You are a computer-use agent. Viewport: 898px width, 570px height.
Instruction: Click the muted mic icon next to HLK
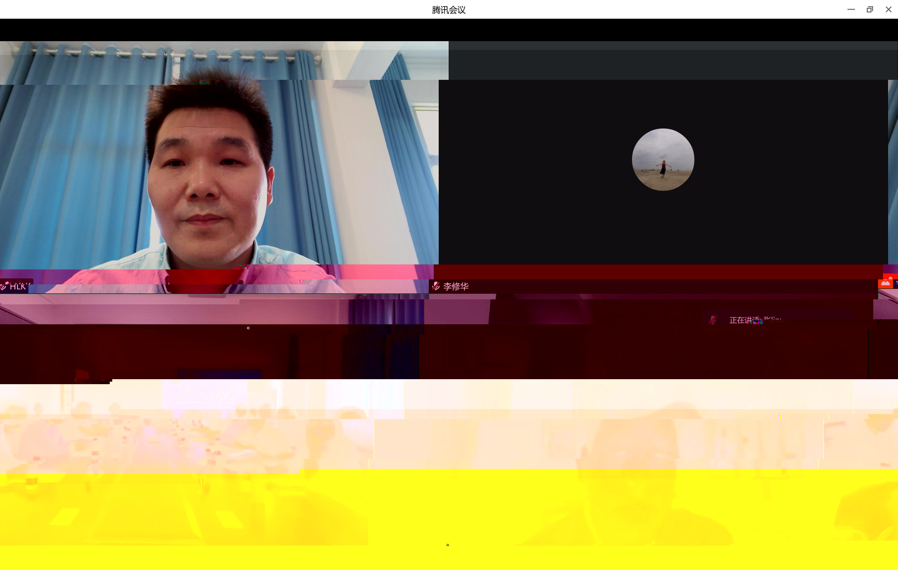pos(4,286)
